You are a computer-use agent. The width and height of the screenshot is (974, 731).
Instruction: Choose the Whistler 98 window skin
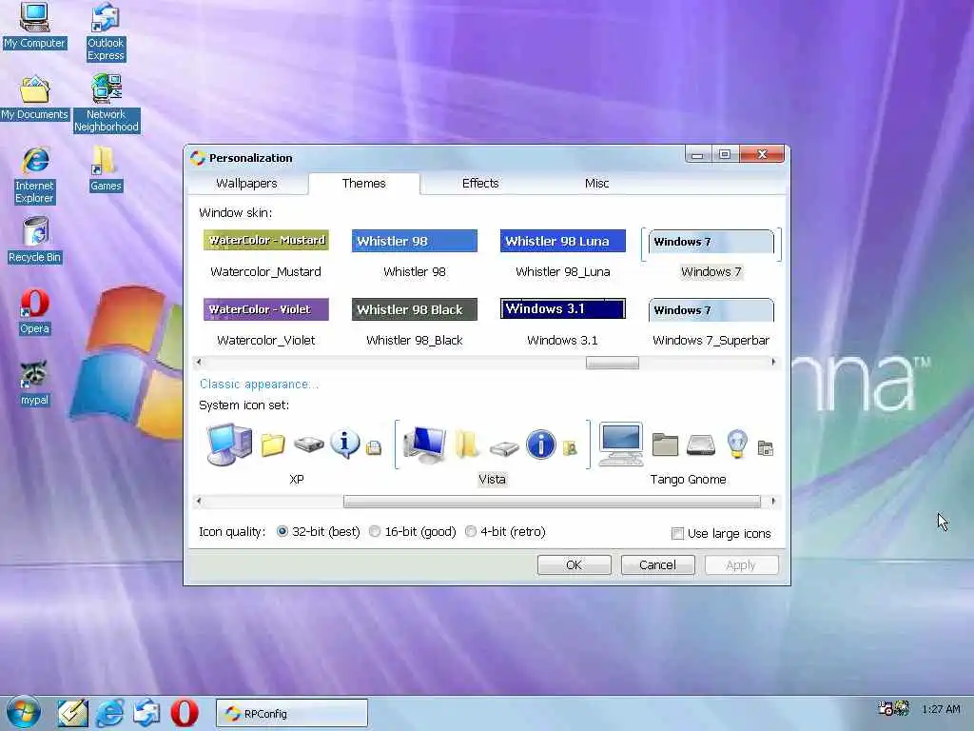[415, 254]
